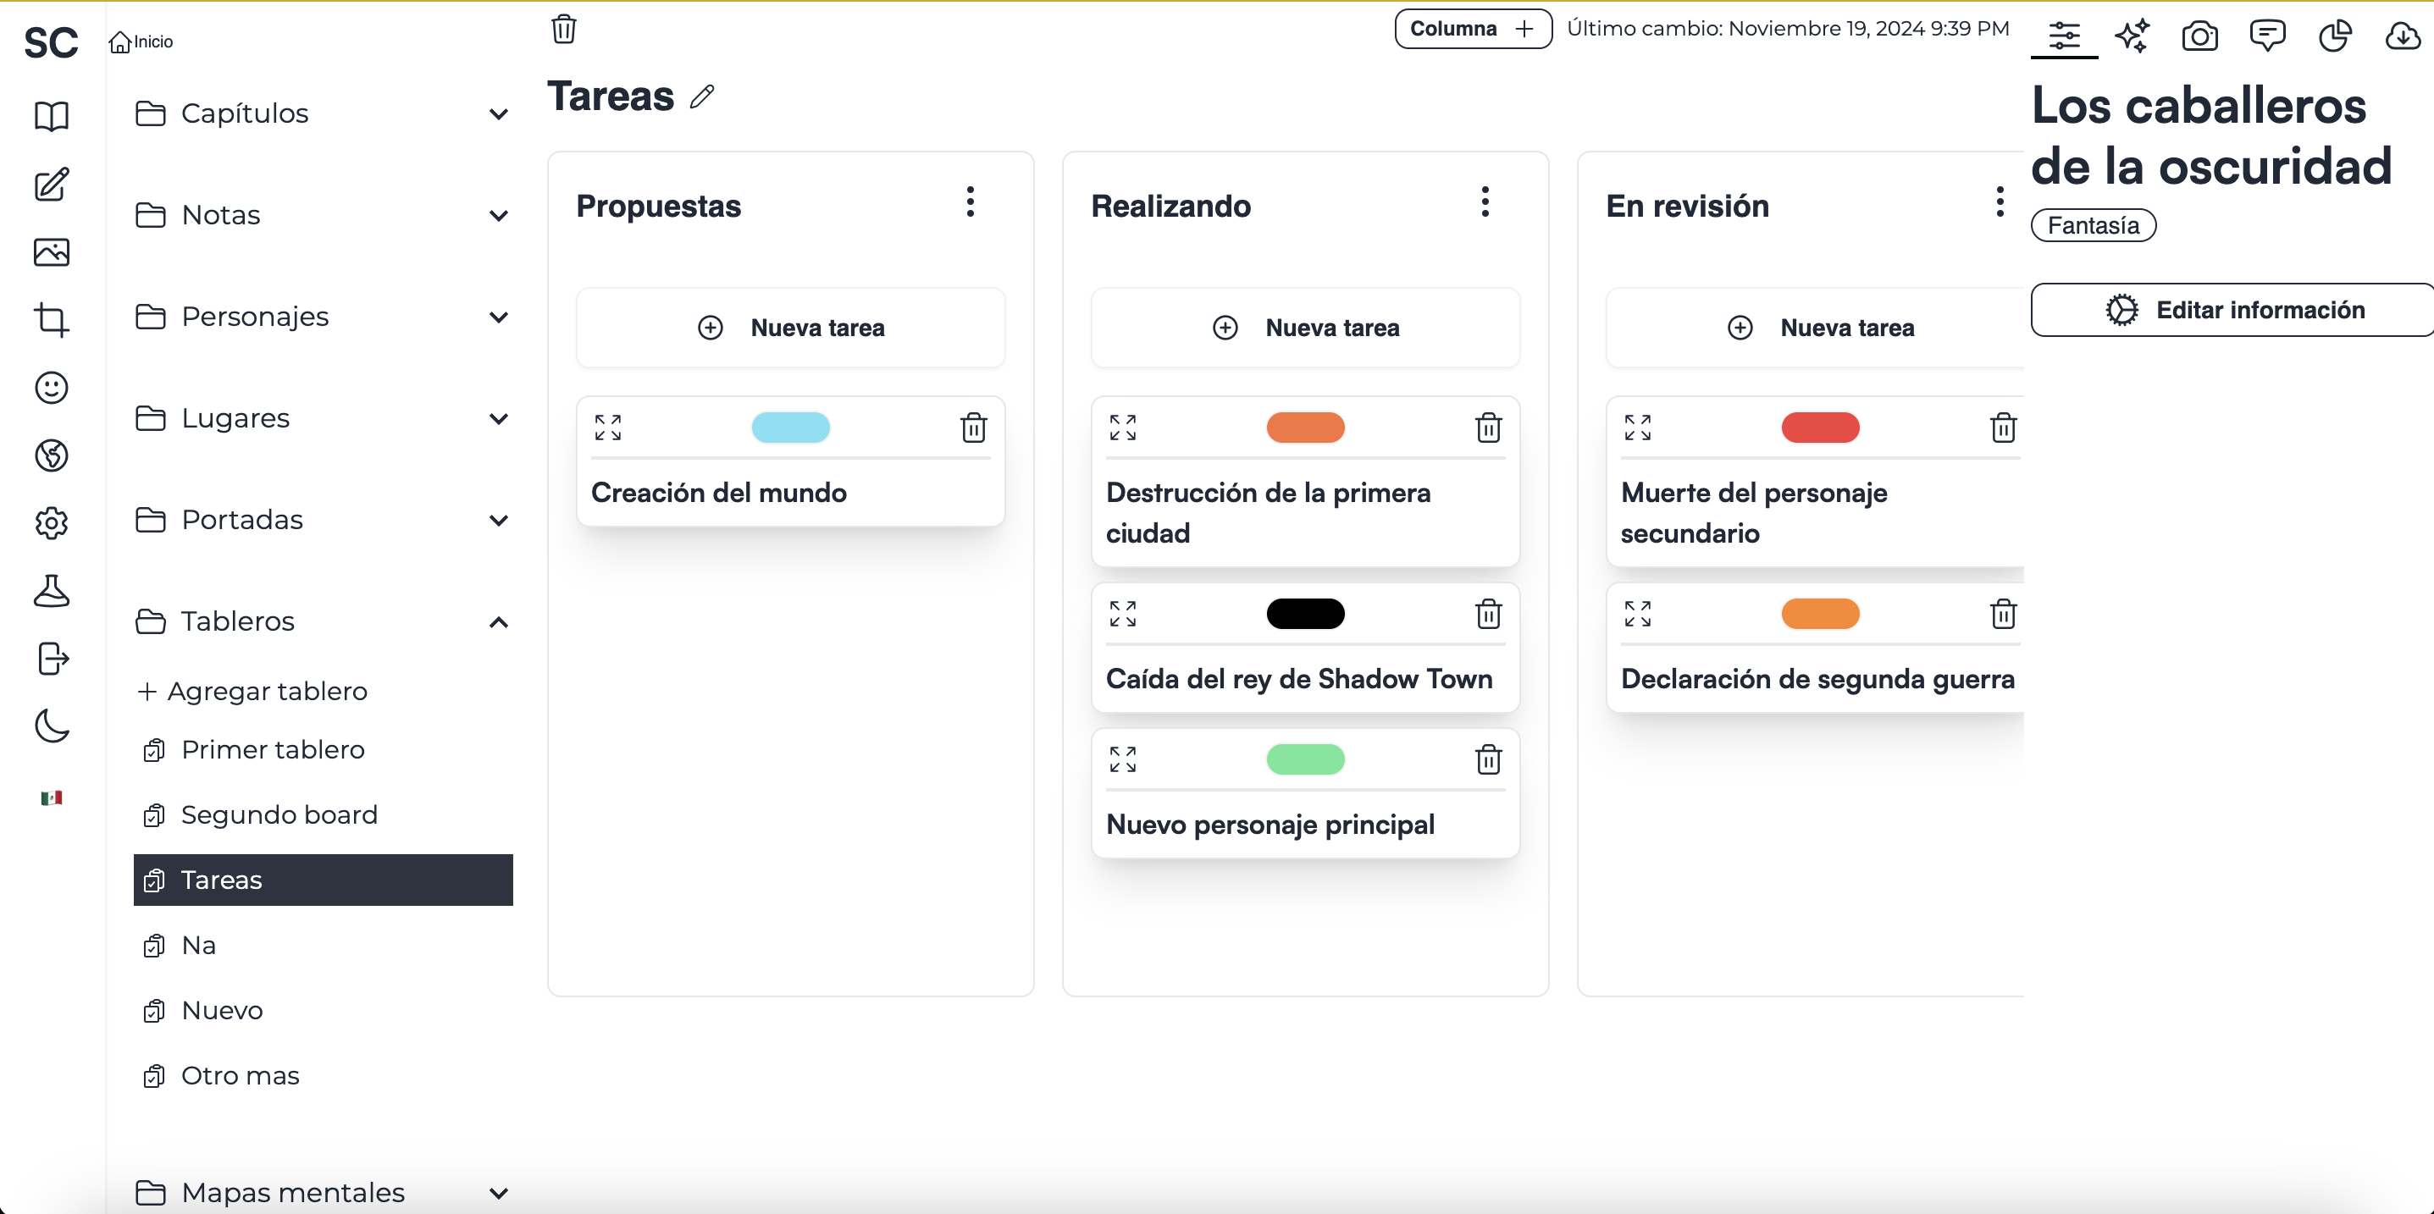2434x1214 pixels.
Task: Expand the Destrucción de la primera ciudad card
Action: point(1122,428)
